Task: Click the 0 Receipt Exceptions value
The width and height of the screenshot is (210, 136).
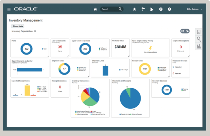Action: click(60, 87)
